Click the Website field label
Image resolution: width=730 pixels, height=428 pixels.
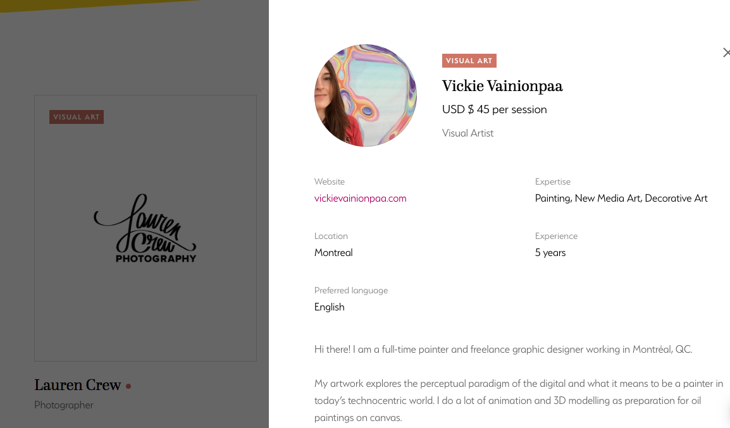[329, 181]
